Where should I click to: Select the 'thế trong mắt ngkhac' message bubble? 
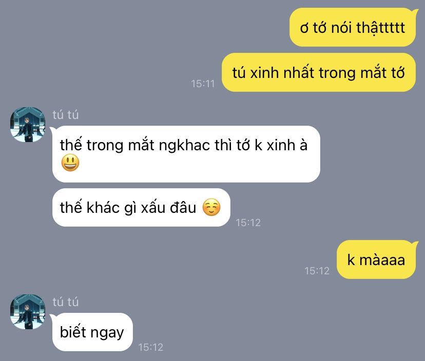pyautogui.click(x=186, y=154)
